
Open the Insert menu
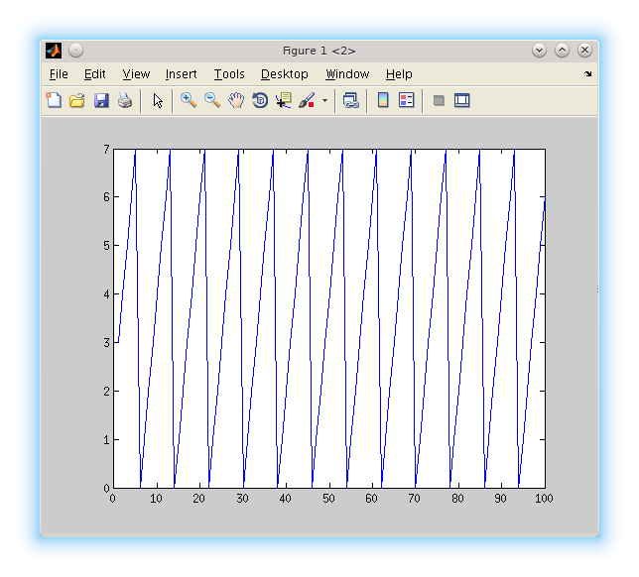click(181, 74)
